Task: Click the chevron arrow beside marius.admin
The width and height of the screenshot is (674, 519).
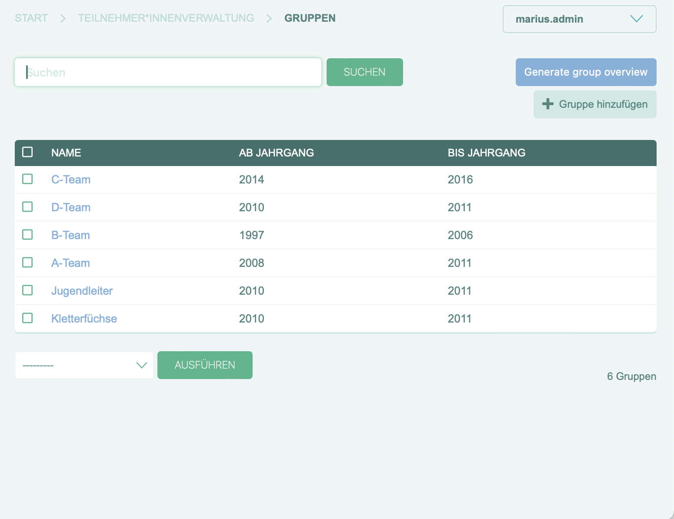Action: pos(636,19)
